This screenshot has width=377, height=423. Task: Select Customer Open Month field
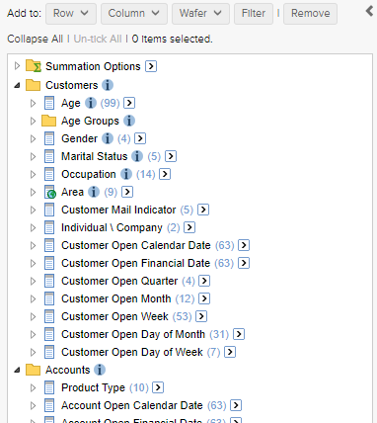(116, 298)
